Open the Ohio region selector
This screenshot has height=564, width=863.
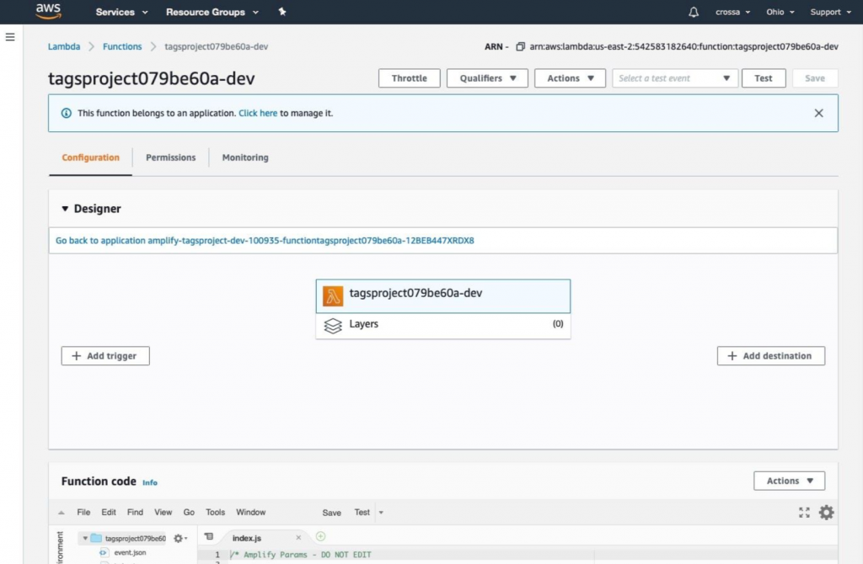pyautogui.click(x=780, y=12)
